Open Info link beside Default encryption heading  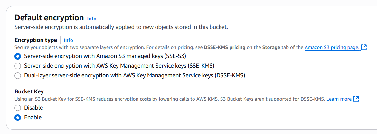tap(92, 19)
